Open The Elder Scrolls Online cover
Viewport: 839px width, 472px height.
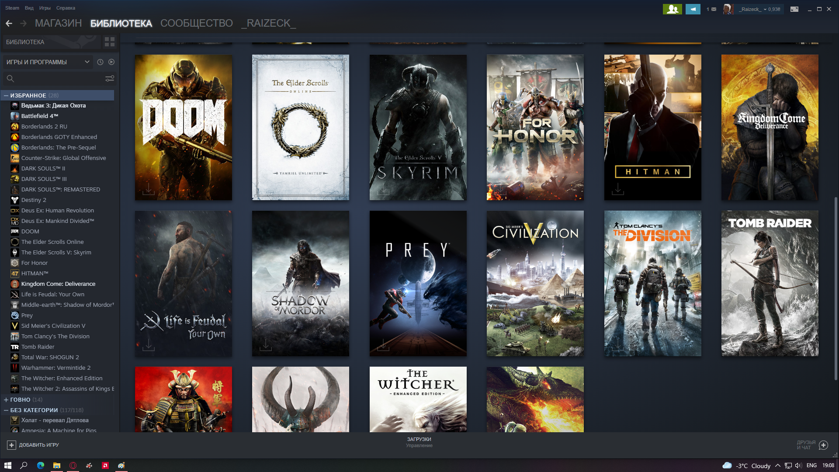click(301, 127)
